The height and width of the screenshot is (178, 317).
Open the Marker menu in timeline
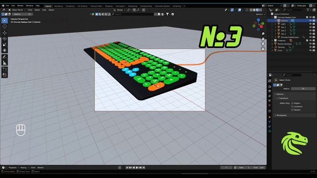(x=41, y=168)
